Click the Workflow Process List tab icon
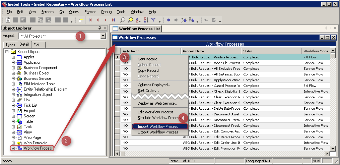Viewport: 340px width, 165px height. point(116,29)
